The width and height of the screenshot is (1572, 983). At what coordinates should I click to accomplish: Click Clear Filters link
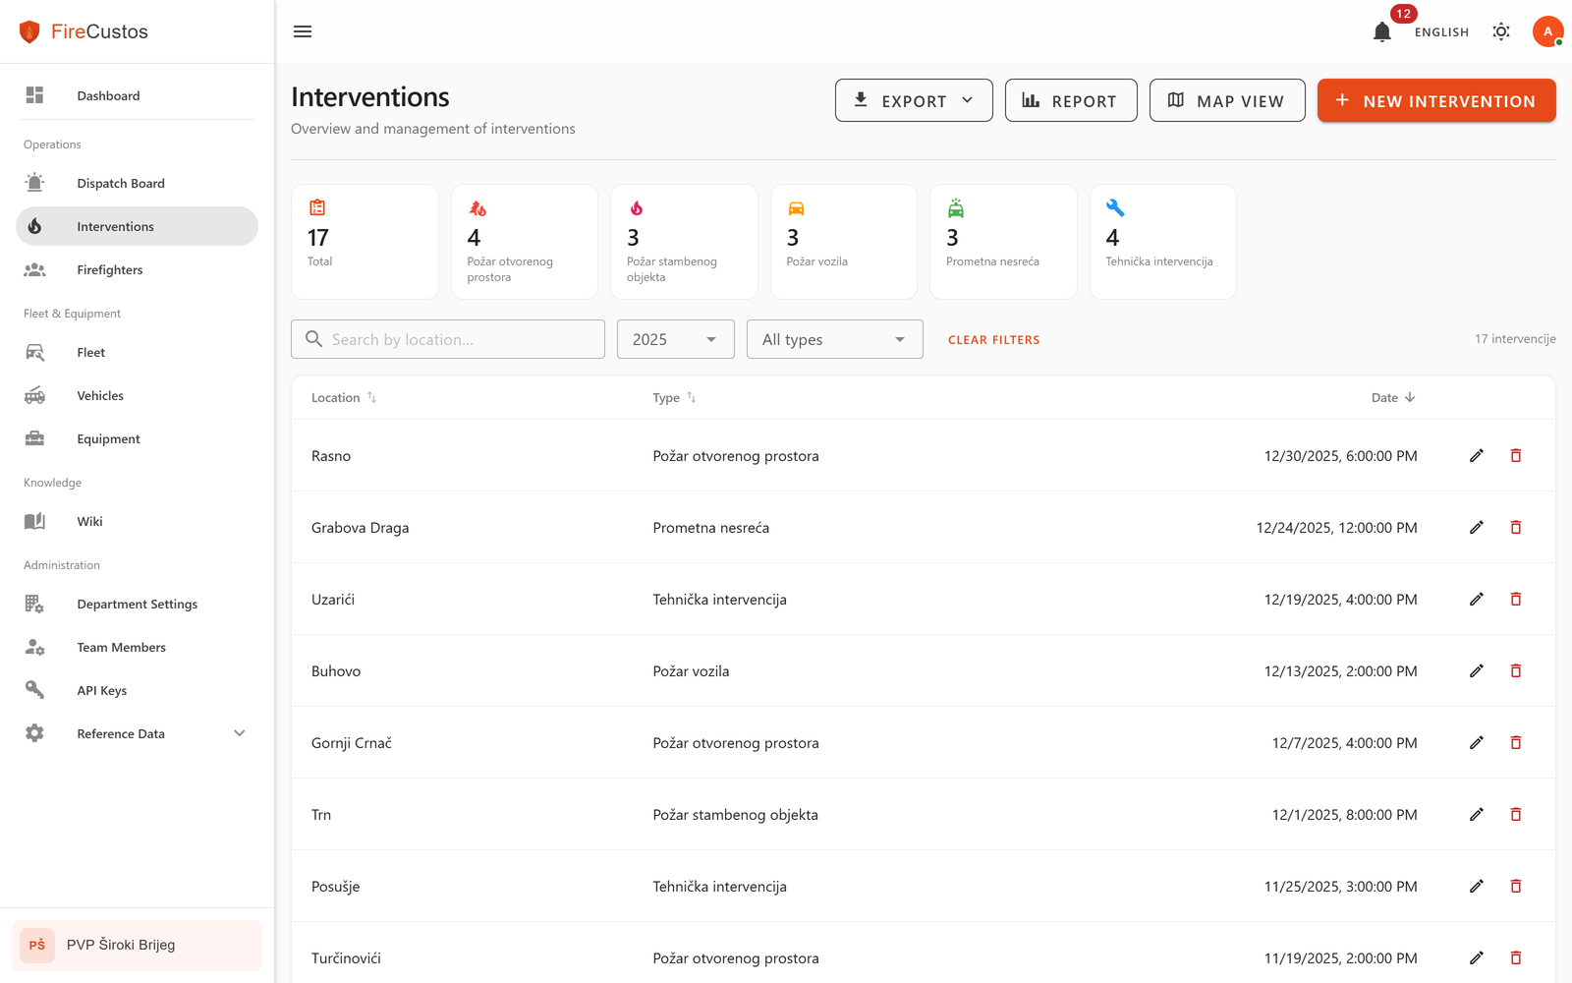(x=993, y=340)
